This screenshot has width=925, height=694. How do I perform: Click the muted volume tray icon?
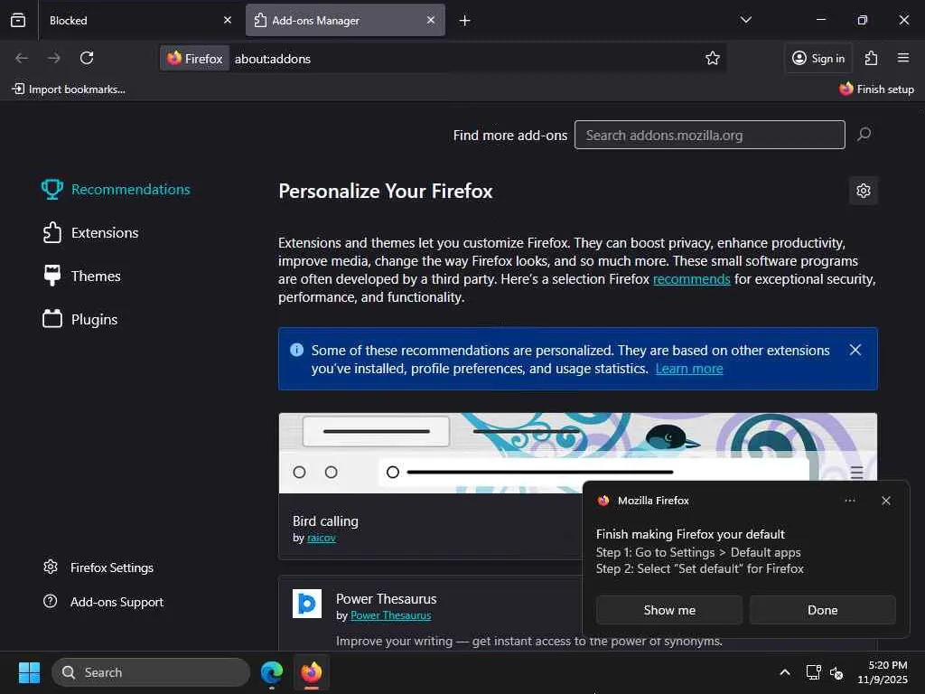click(836, 672)
